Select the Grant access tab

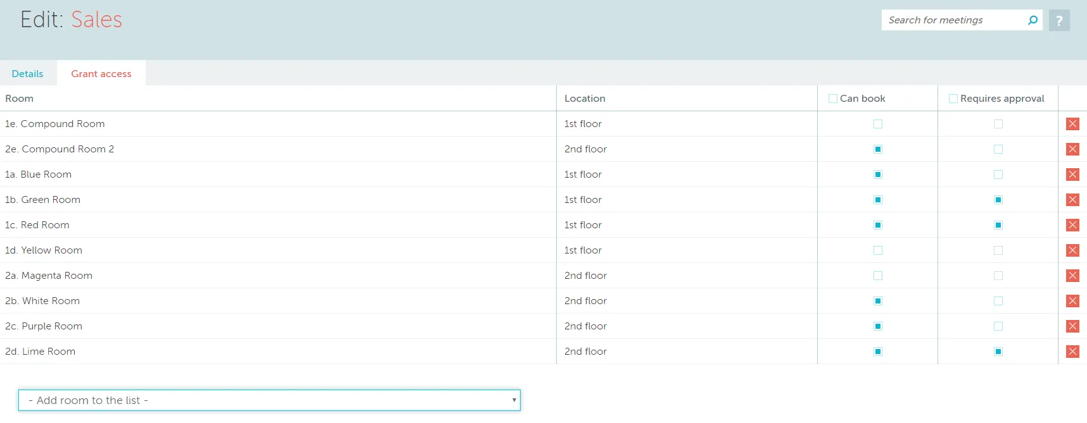[101, 74]
